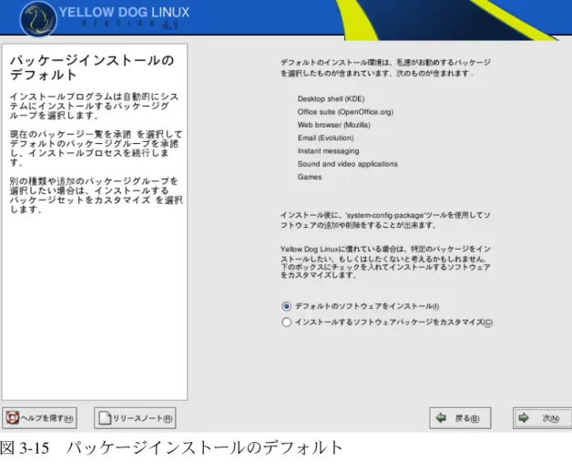Viewport: 572px width, 472px height.
Task: Open the Release Notes (R) button
Action: (x=135, y=418)
